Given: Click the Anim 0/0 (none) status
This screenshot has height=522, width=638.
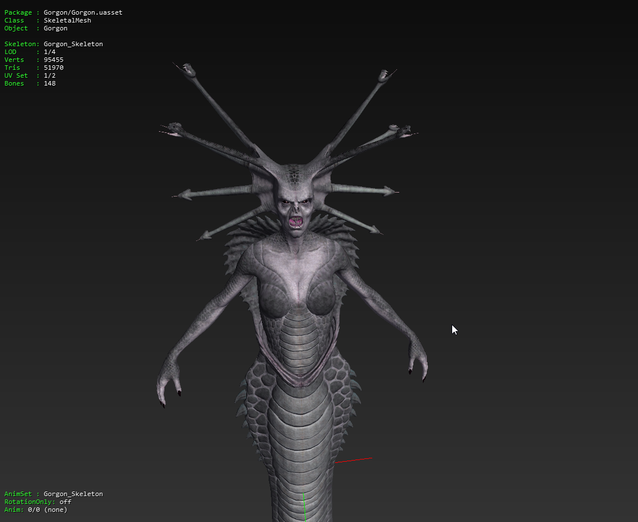Looking at the screenshot, I should coord(47,510).
